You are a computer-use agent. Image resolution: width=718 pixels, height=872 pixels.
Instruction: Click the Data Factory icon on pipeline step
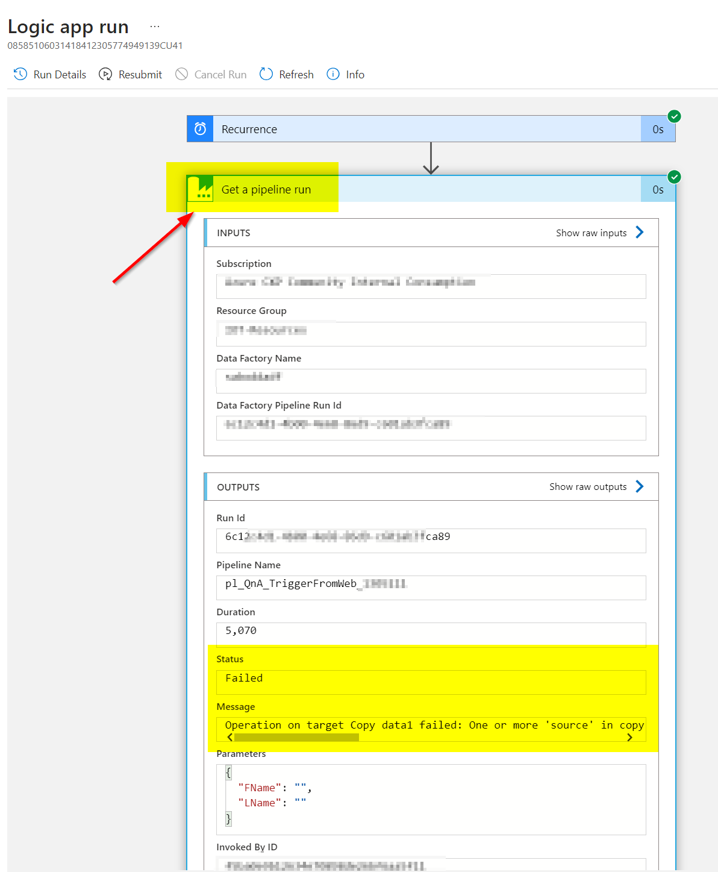pyautogui.click(x=200, y=189)
